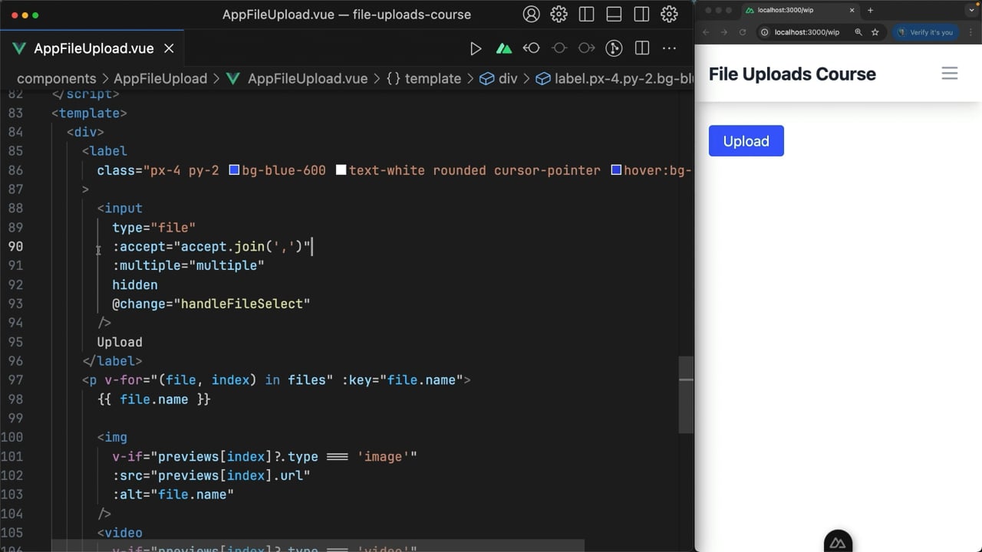Click the editor vertical scrollbar thumb

point(686,395)
